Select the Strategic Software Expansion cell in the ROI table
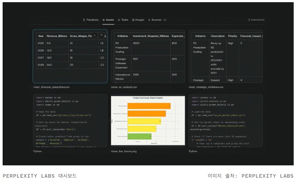The width and height of the screenshot is (295, 185). (123, 63)
